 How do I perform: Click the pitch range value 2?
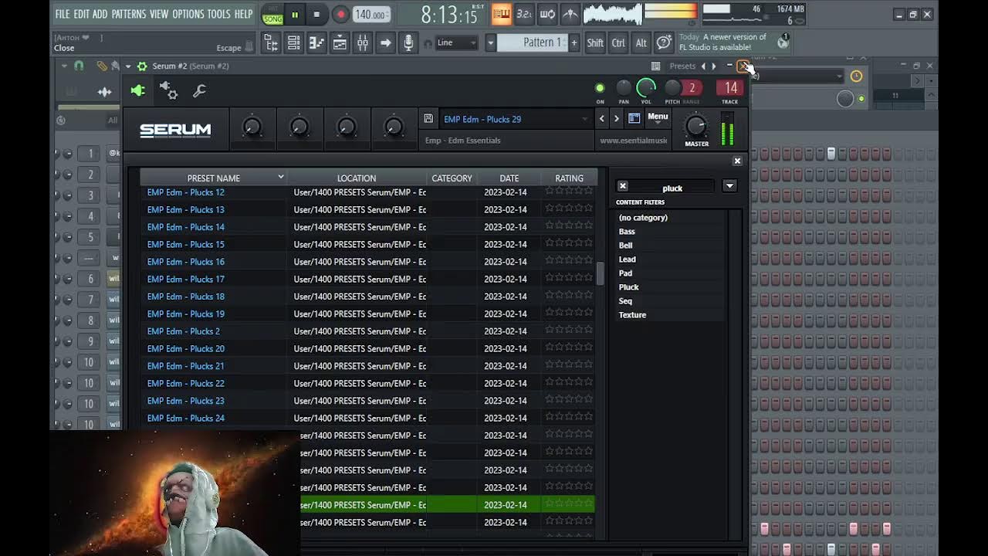692,88
